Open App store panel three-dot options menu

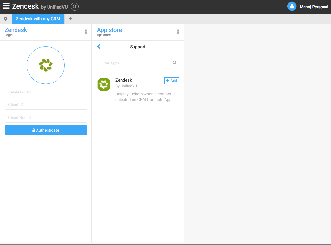pos(178,32)
